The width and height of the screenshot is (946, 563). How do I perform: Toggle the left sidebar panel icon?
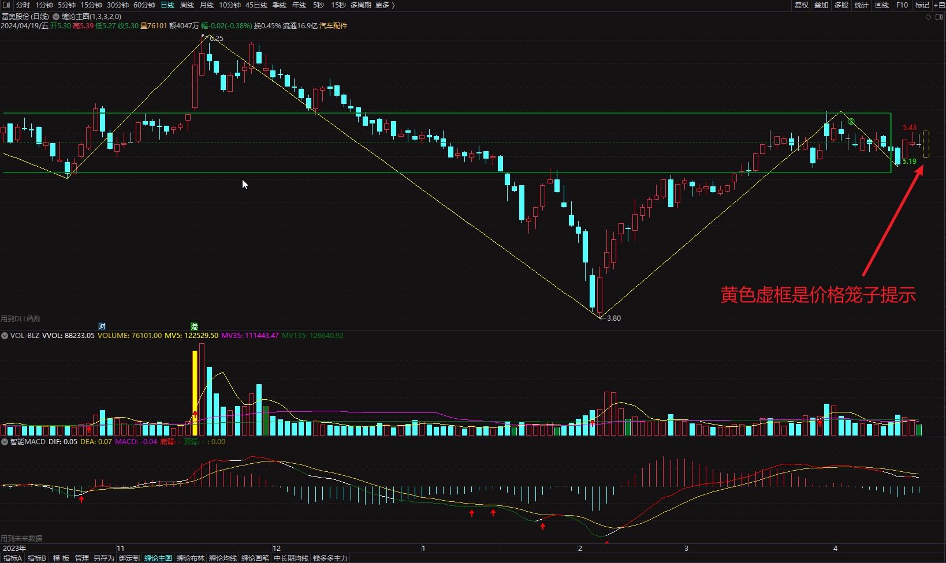(6, 5)
